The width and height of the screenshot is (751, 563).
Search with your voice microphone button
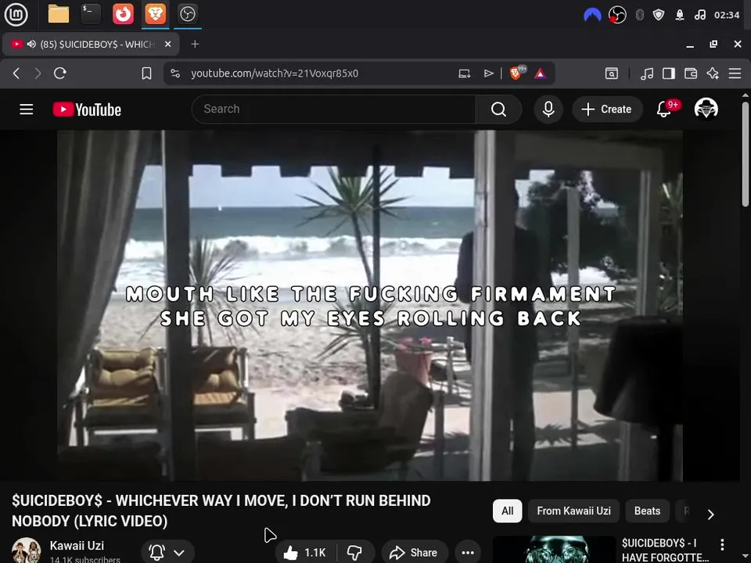548,109
